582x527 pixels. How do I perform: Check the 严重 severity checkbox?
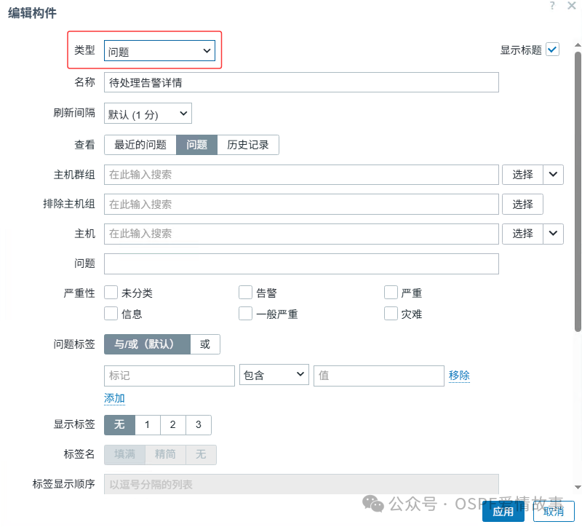[x=391, y=293]
